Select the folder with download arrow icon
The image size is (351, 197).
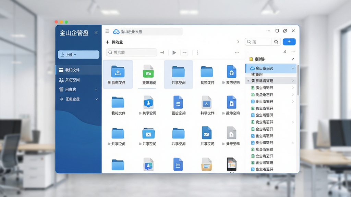(118, 74)
